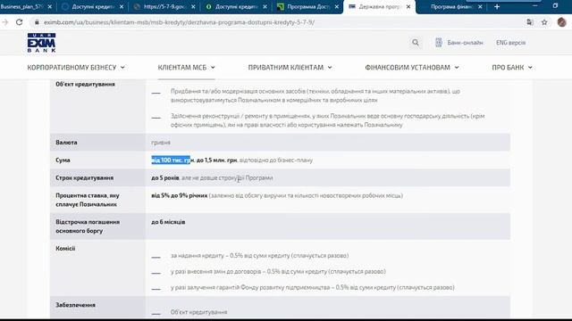This screenshot has height=321, width=572.
Task: Open the Клієнтам МСБ menu
Action: pos(182,68)
